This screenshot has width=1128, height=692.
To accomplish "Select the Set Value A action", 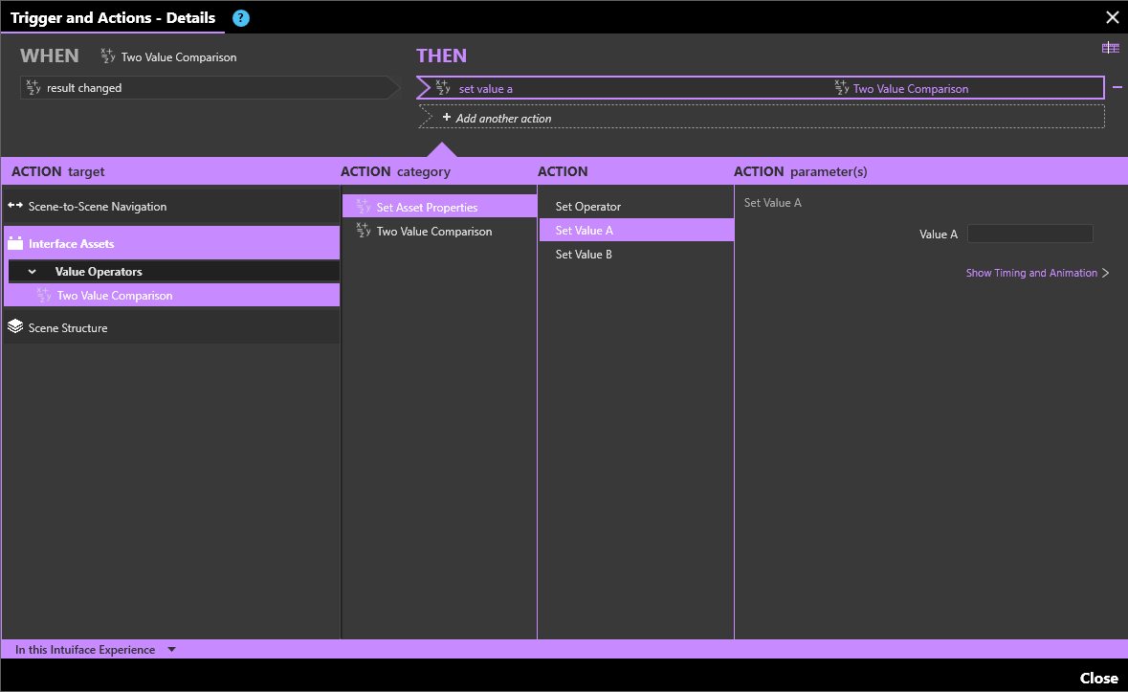I will (636, 230).
